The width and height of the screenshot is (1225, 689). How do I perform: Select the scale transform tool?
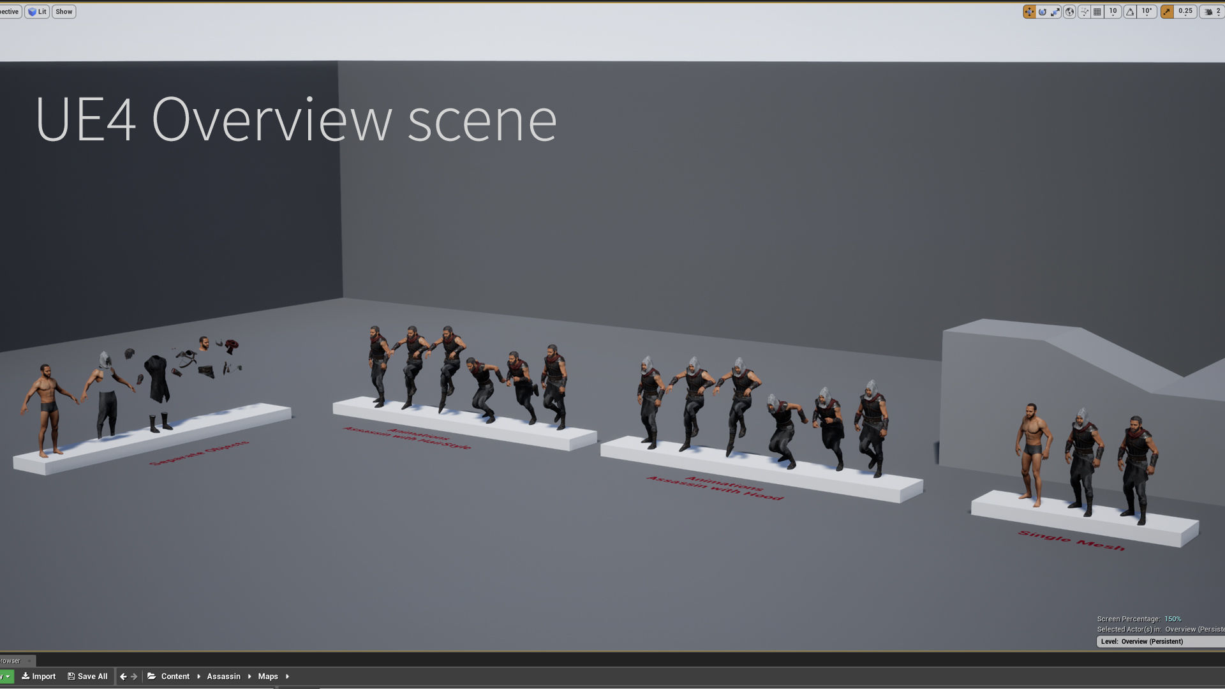pos(1055,11)
